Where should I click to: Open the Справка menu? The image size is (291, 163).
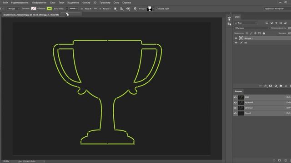coord(126,3)
